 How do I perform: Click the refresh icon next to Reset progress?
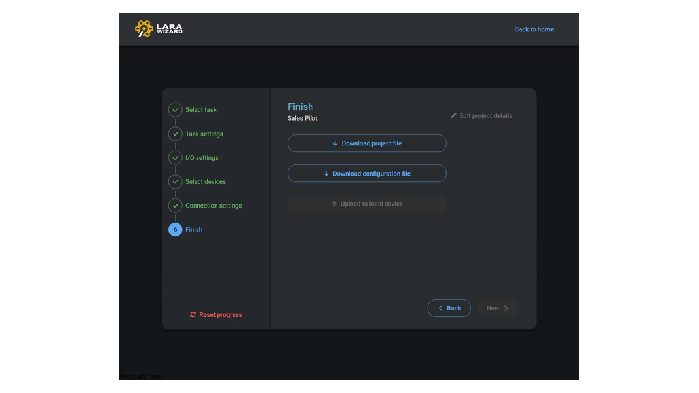tap(192, 314)
